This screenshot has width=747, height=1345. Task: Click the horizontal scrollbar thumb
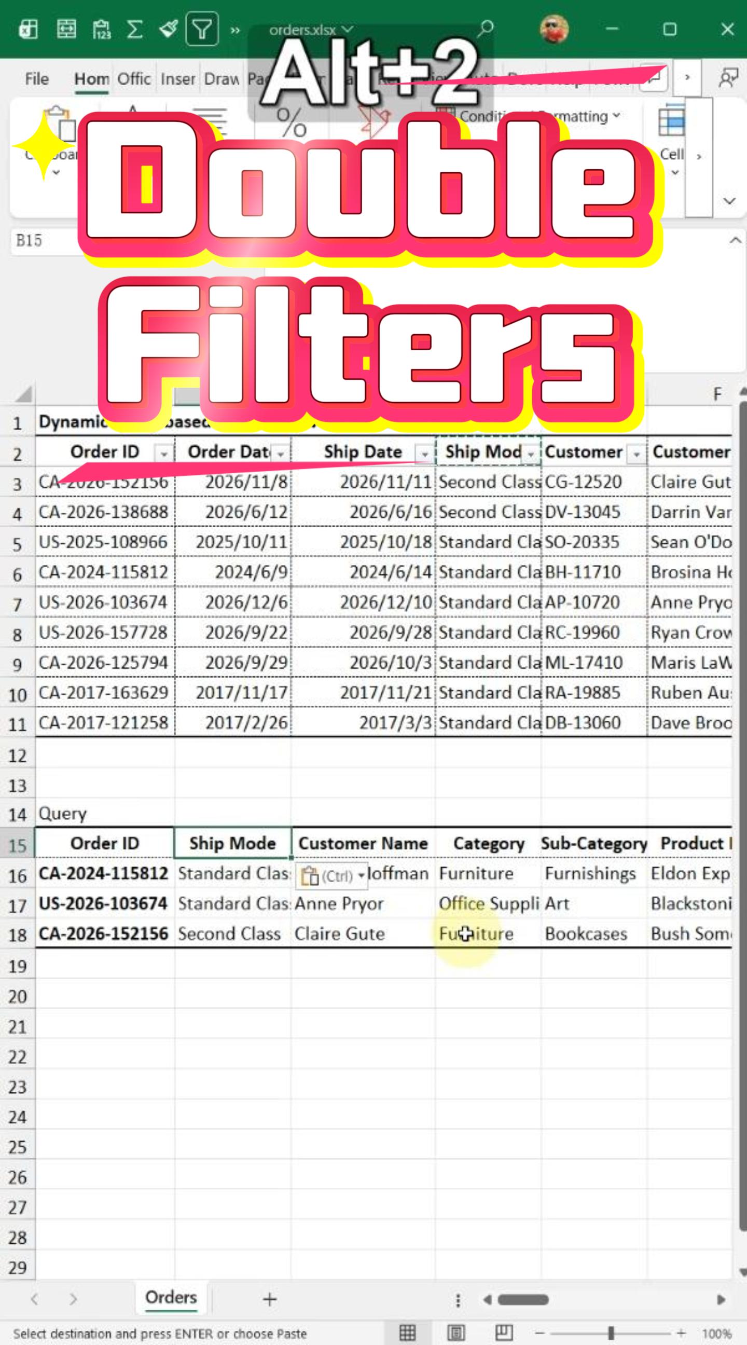coord(522,1299)
